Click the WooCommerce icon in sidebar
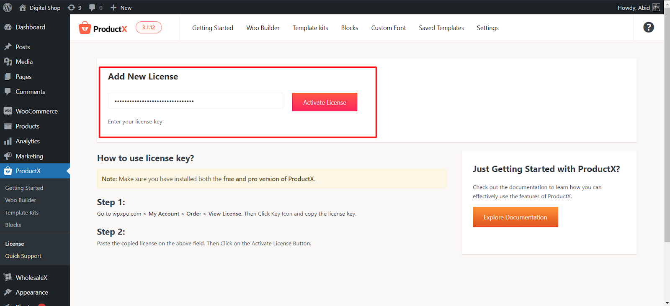Image resolution: width=670 pixels, height=306 pixels. click(x=8, y=111)
